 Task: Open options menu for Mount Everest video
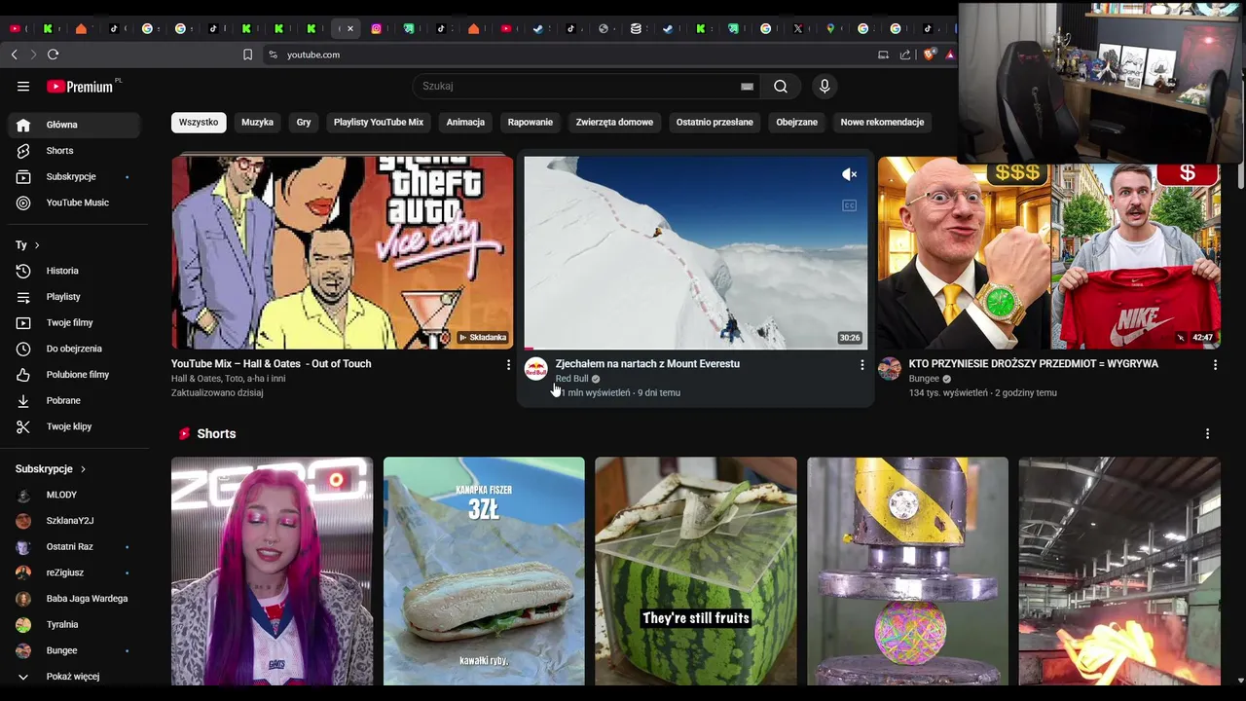point(861,364)
